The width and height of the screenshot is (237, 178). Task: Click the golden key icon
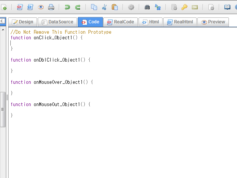pos(184,7)
